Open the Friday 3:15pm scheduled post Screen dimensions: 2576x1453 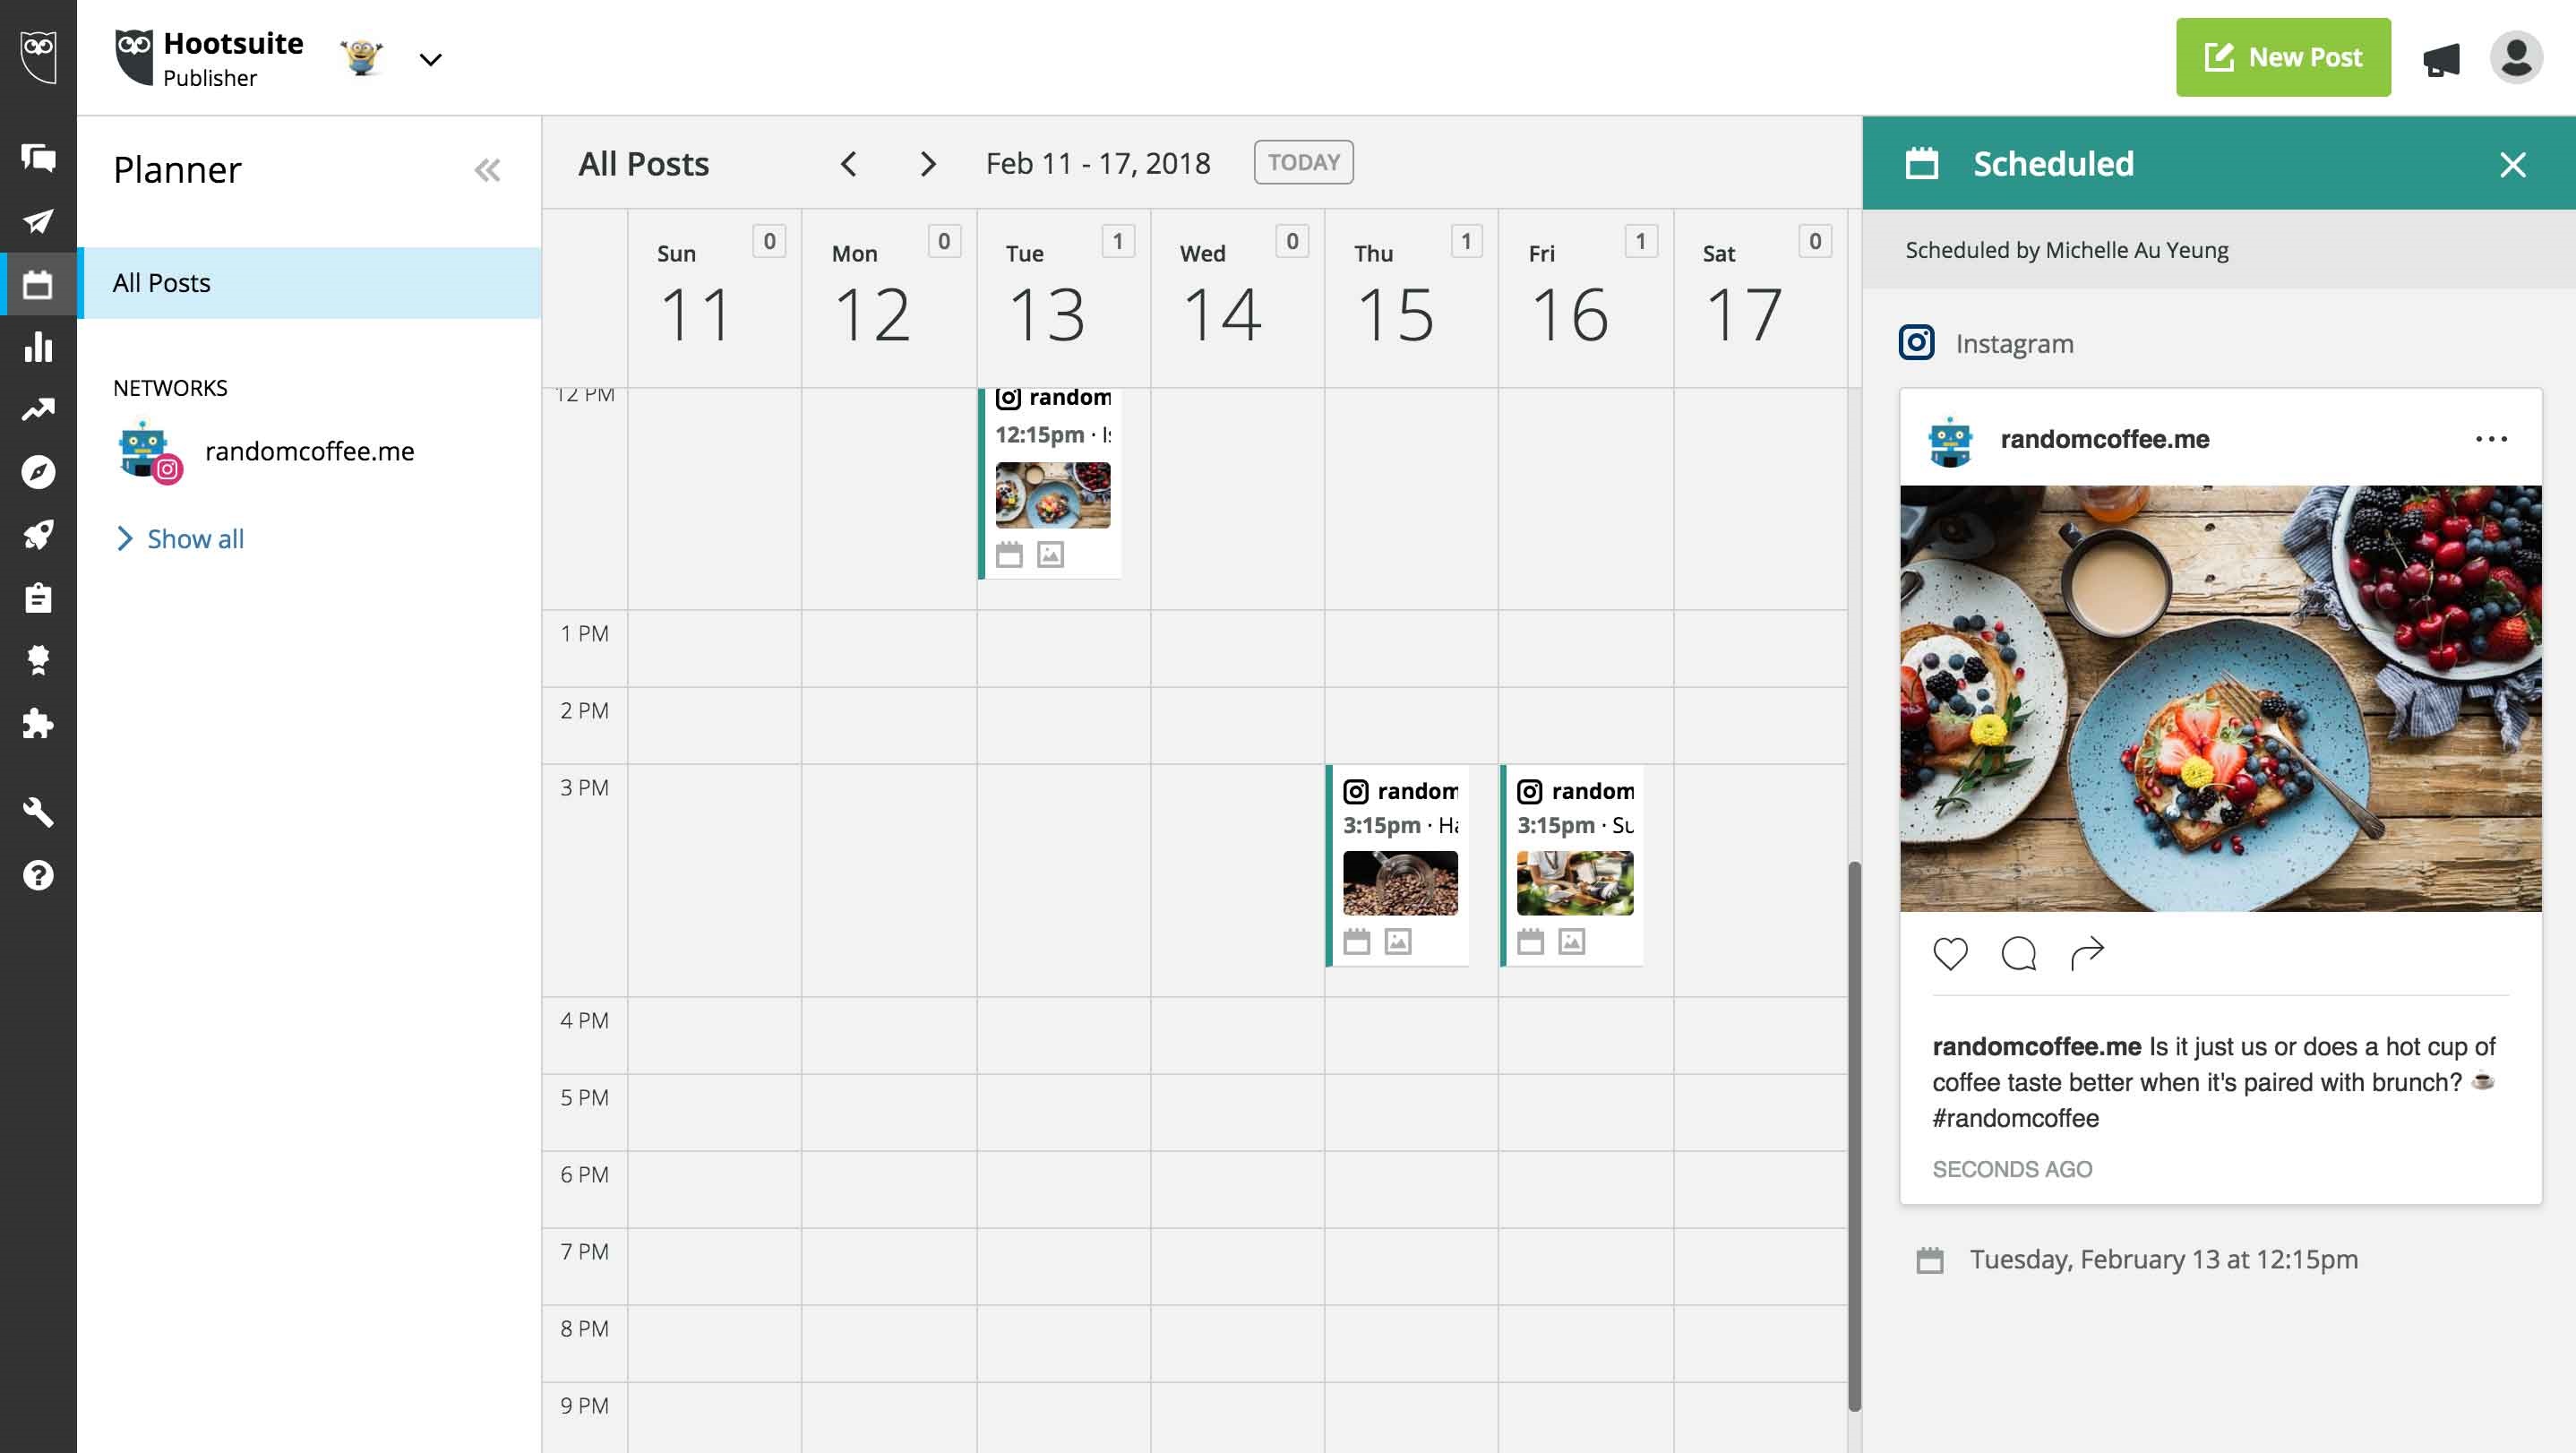click(x=1573, y=866)
